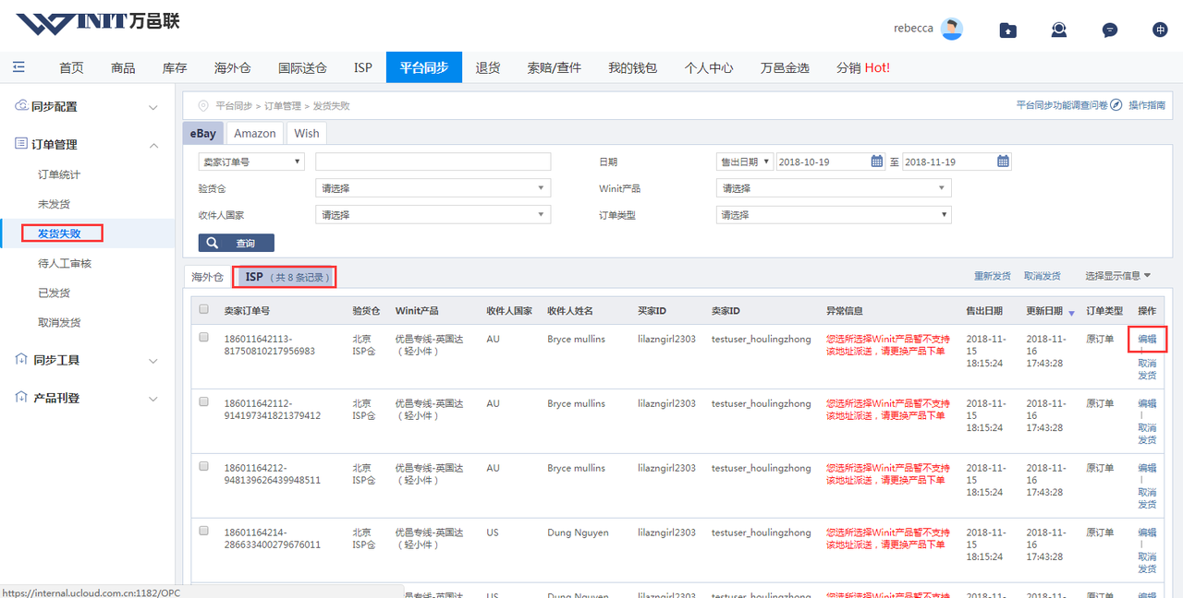Open the 库存 nav menu
The width and height of the screenshot is (1183, 598).
(x=175, y=67)
